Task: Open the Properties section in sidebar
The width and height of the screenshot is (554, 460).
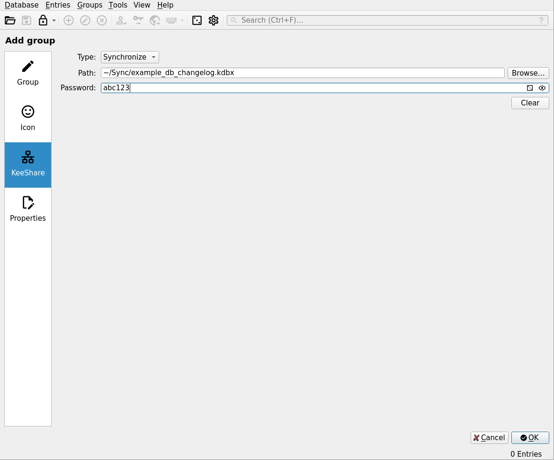Action: [28, 209]
